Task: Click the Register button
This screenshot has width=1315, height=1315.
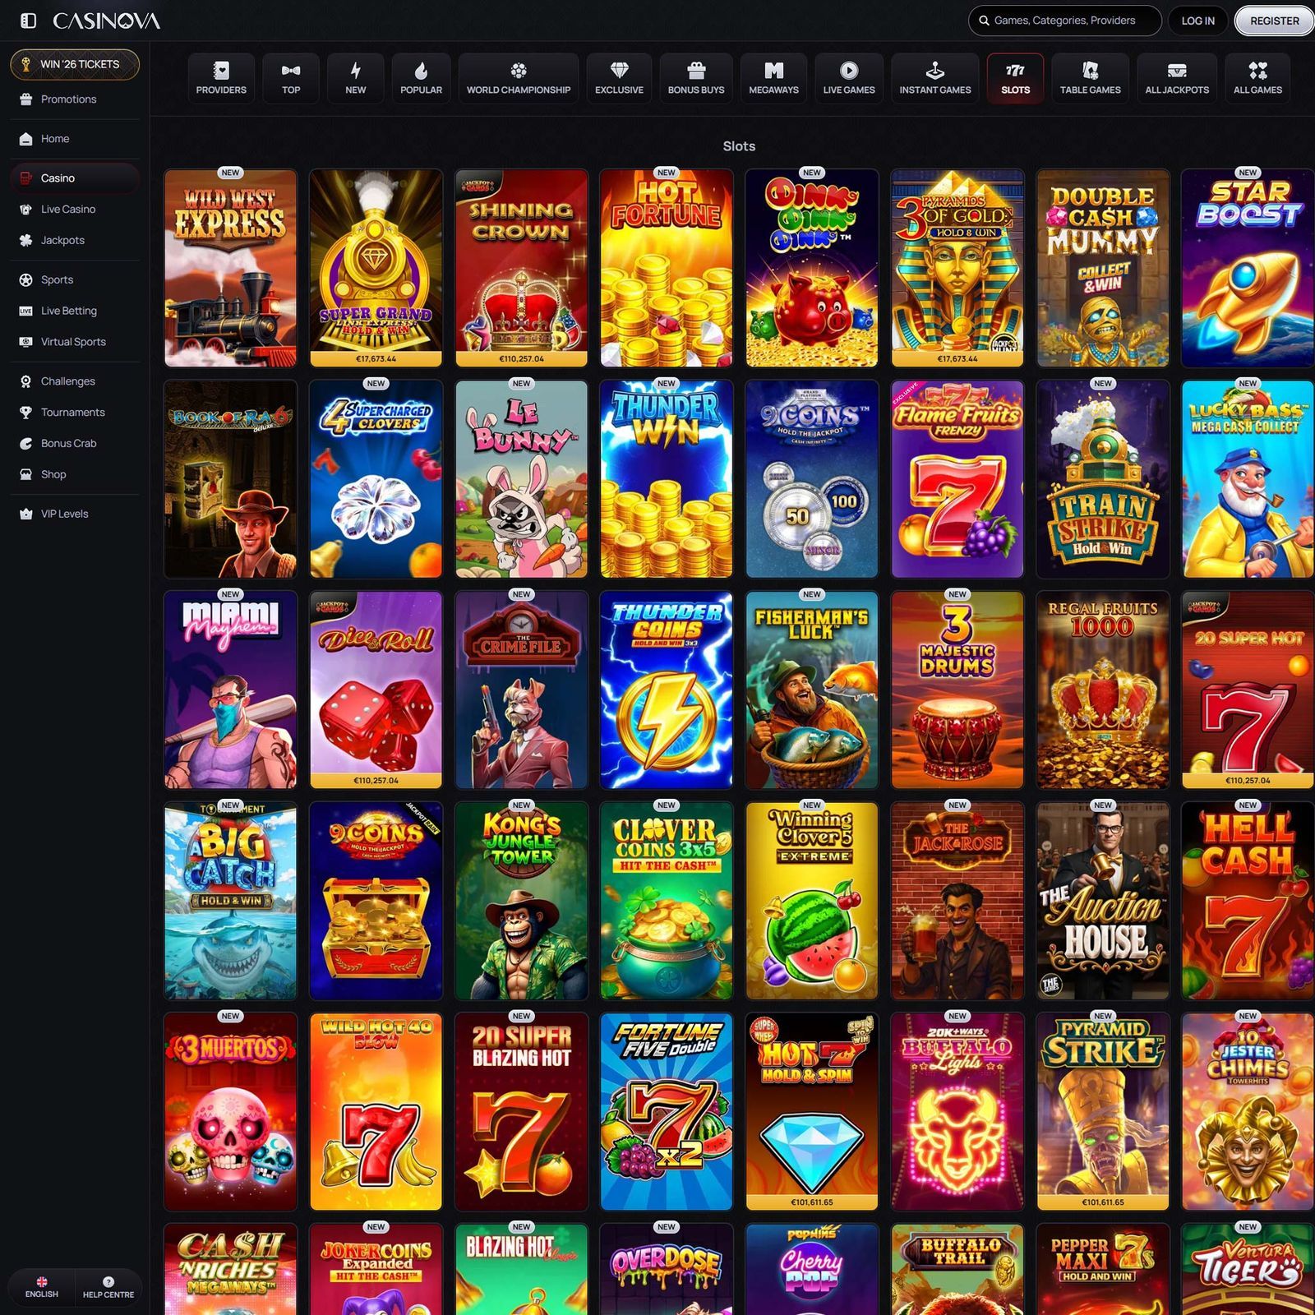Action: point(1275,21)
